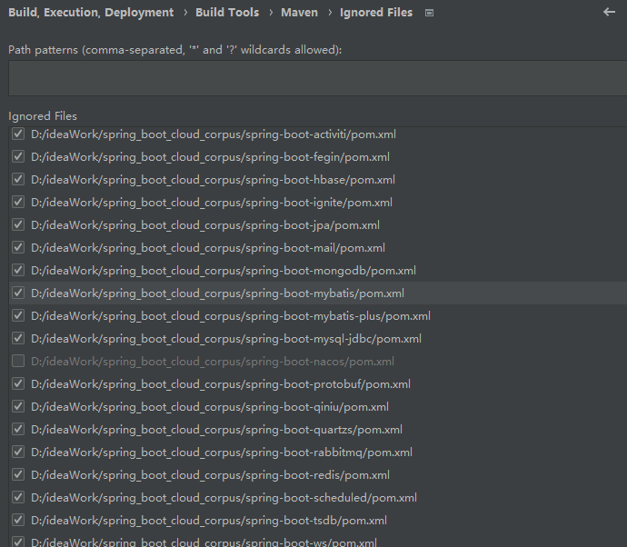Image resolution: width=627 pixels, height=547 pixels.
Task: Select the spring-boot-protobuf/pom.xml path text
Action: click(221, 384)
